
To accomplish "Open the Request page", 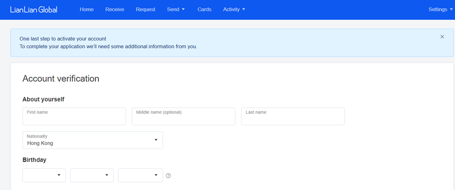I will [145, 9].
